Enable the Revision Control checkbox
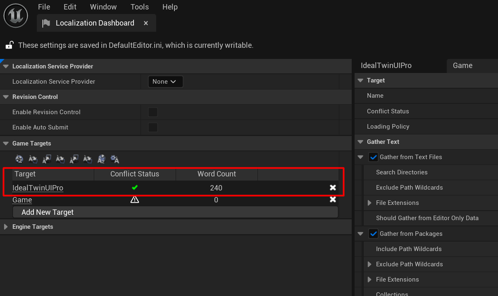Viewport: 498px width, 296px height. point(153,112)
